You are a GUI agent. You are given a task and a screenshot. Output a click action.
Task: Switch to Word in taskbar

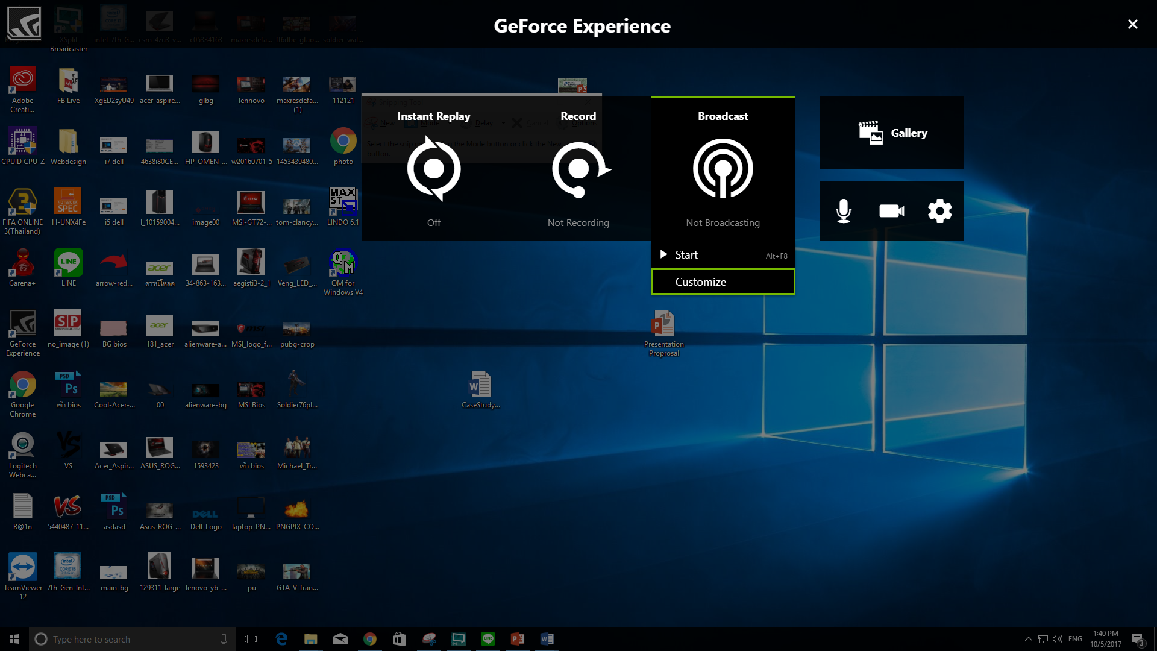pos(547,639)
